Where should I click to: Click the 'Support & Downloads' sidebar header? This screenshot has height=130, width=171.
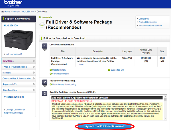tap(19, 19)
